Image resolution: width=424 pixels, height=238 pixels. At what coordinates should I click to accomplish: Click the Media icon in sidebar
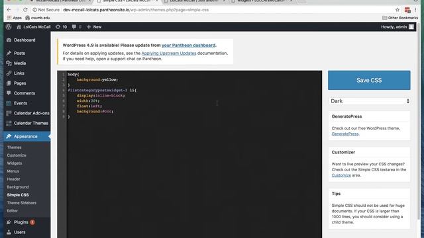point(9,63)
